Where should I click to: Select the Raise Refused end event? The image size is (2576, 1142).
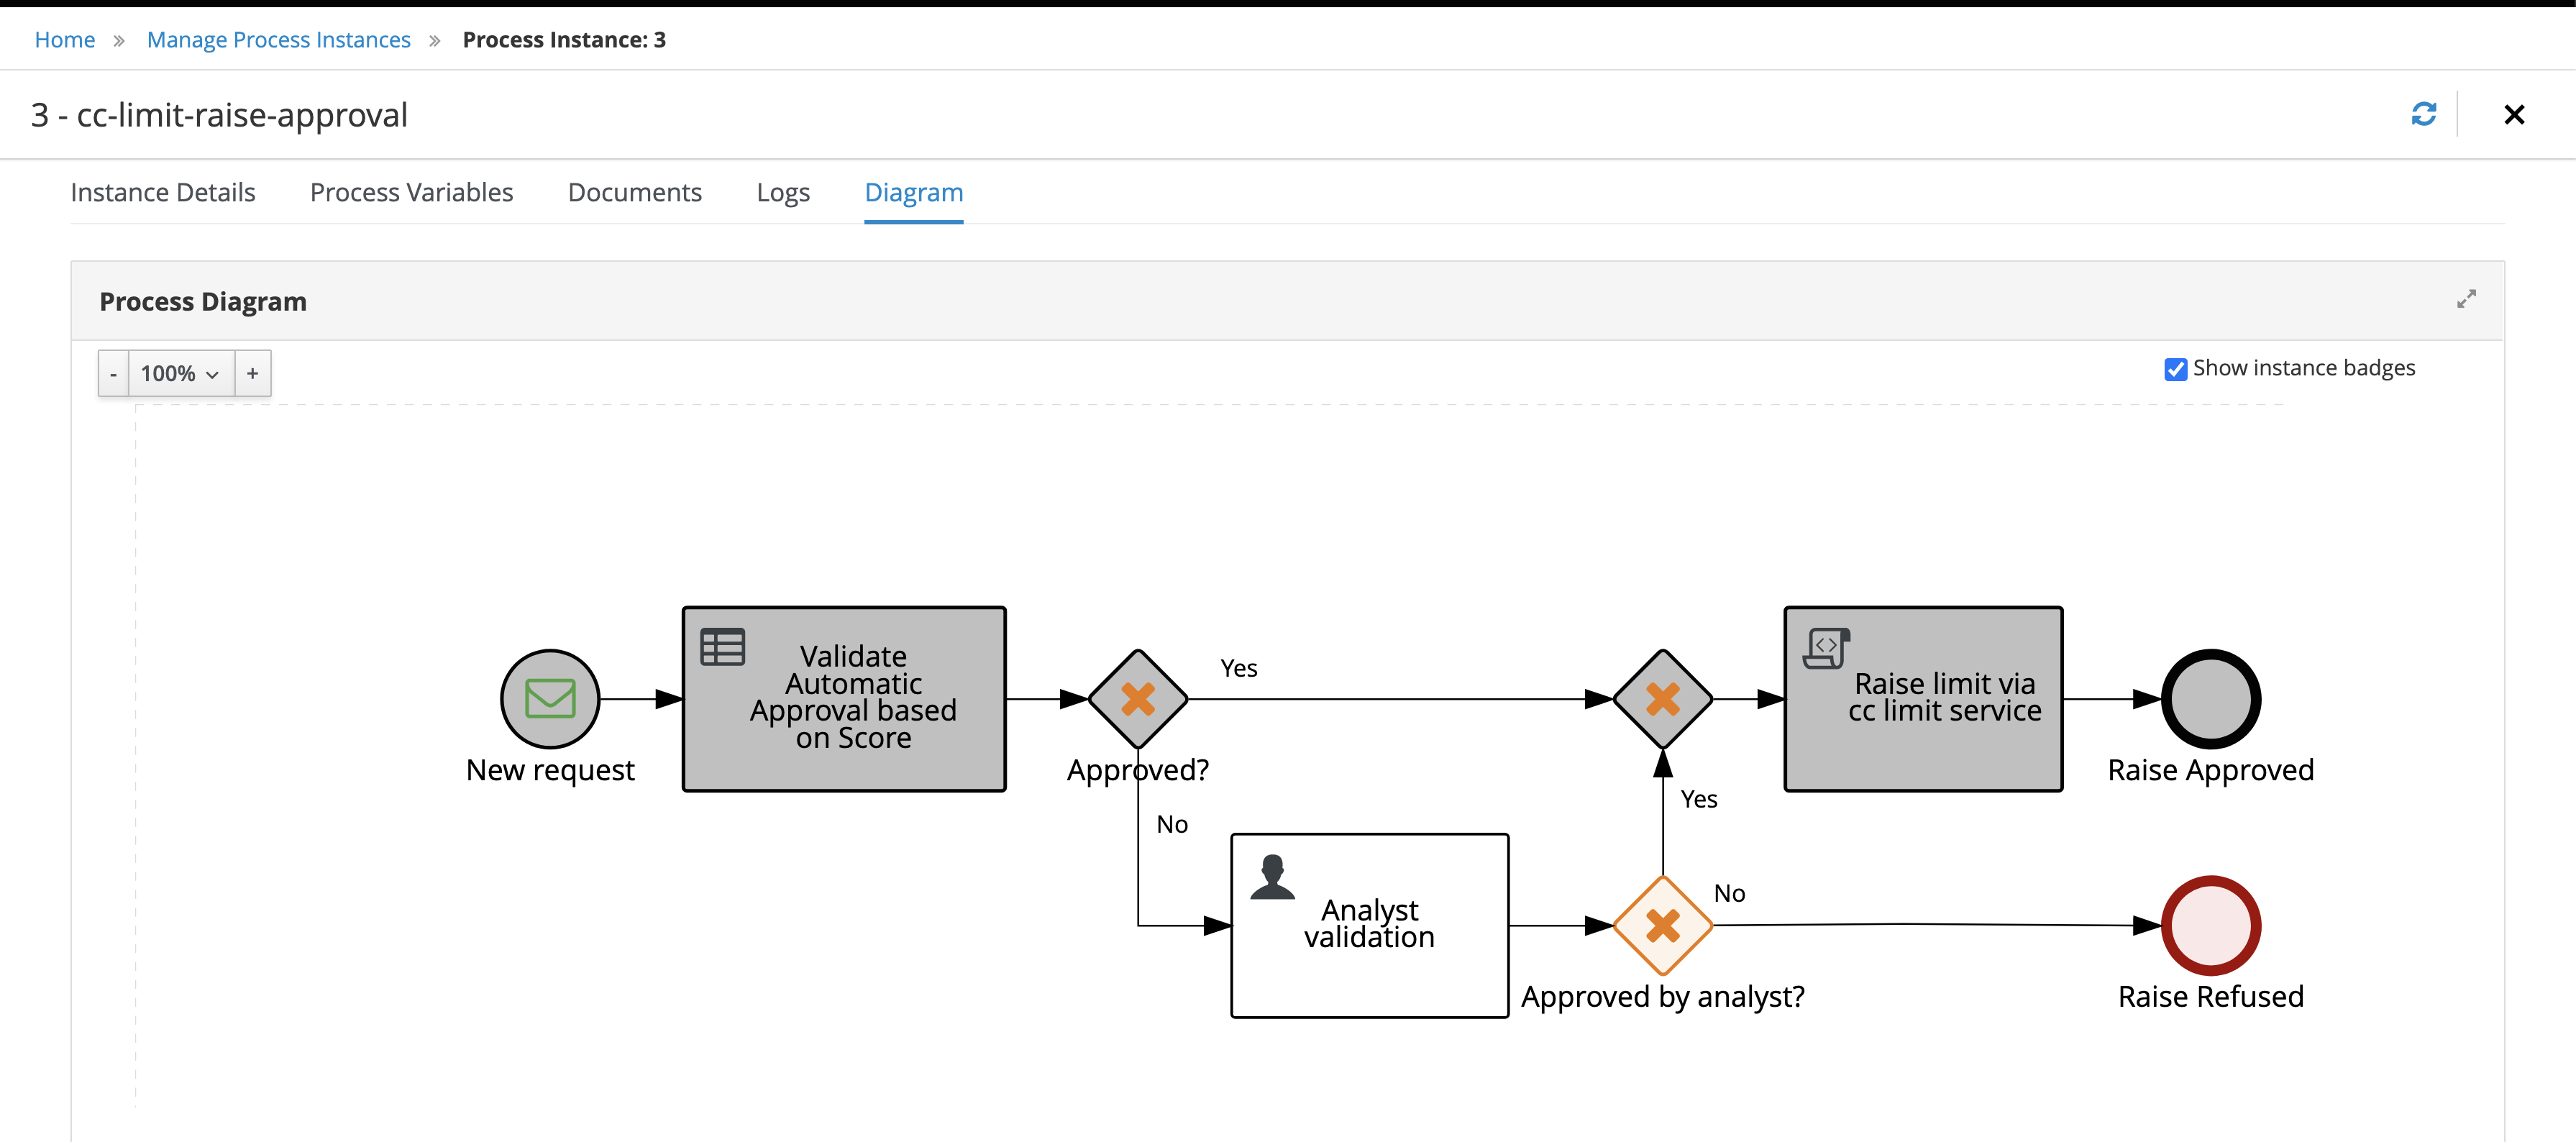pos(2211,925)
